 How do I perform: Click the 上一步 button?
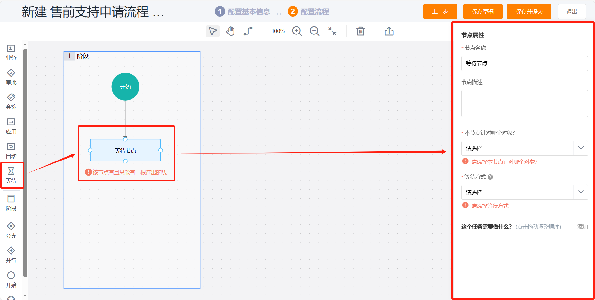pos(440,11)
